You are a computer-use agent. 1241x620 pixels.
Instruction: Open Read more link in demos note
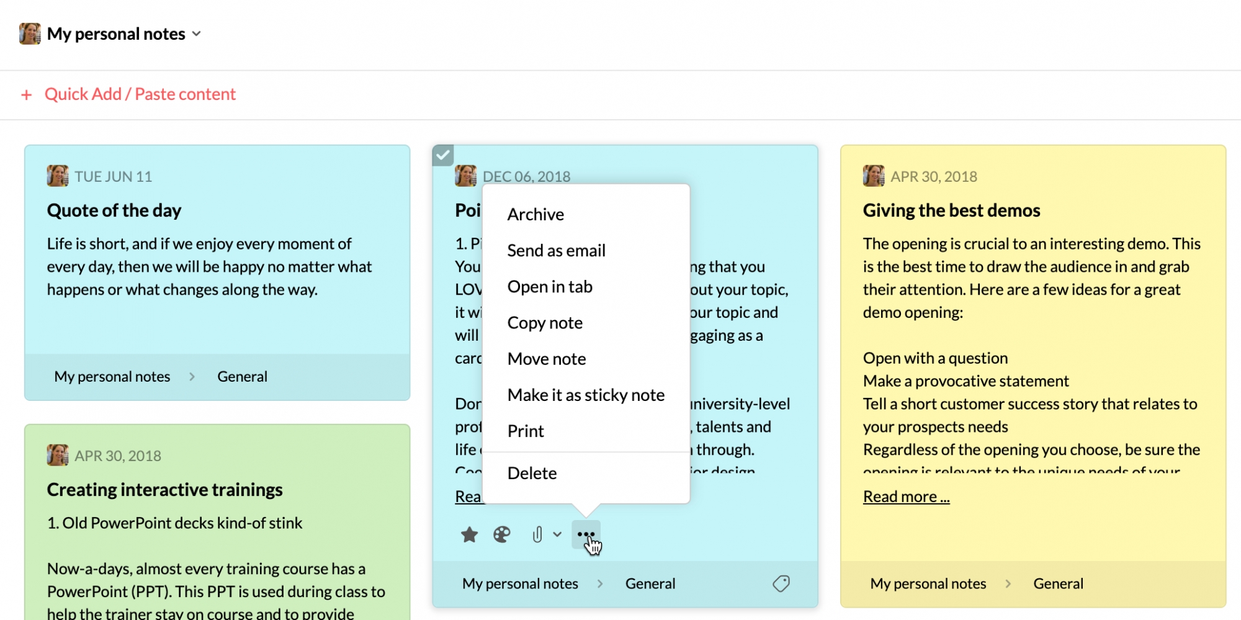coord(906,497)
